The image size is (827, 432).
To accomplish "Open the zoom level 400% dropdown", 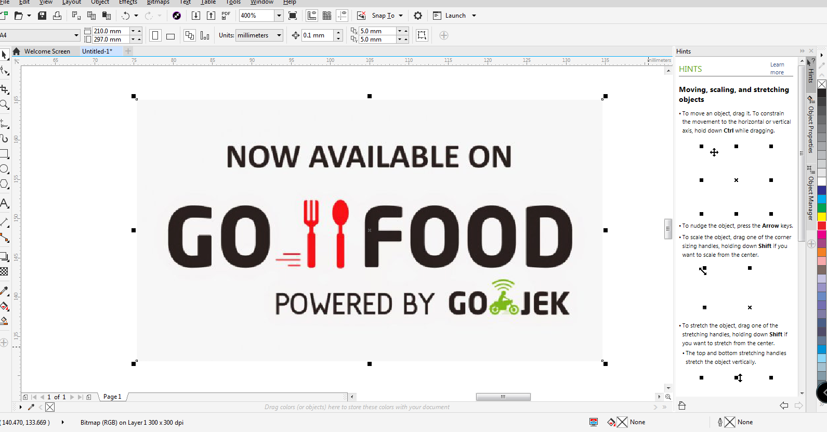I will pos(279,16).
